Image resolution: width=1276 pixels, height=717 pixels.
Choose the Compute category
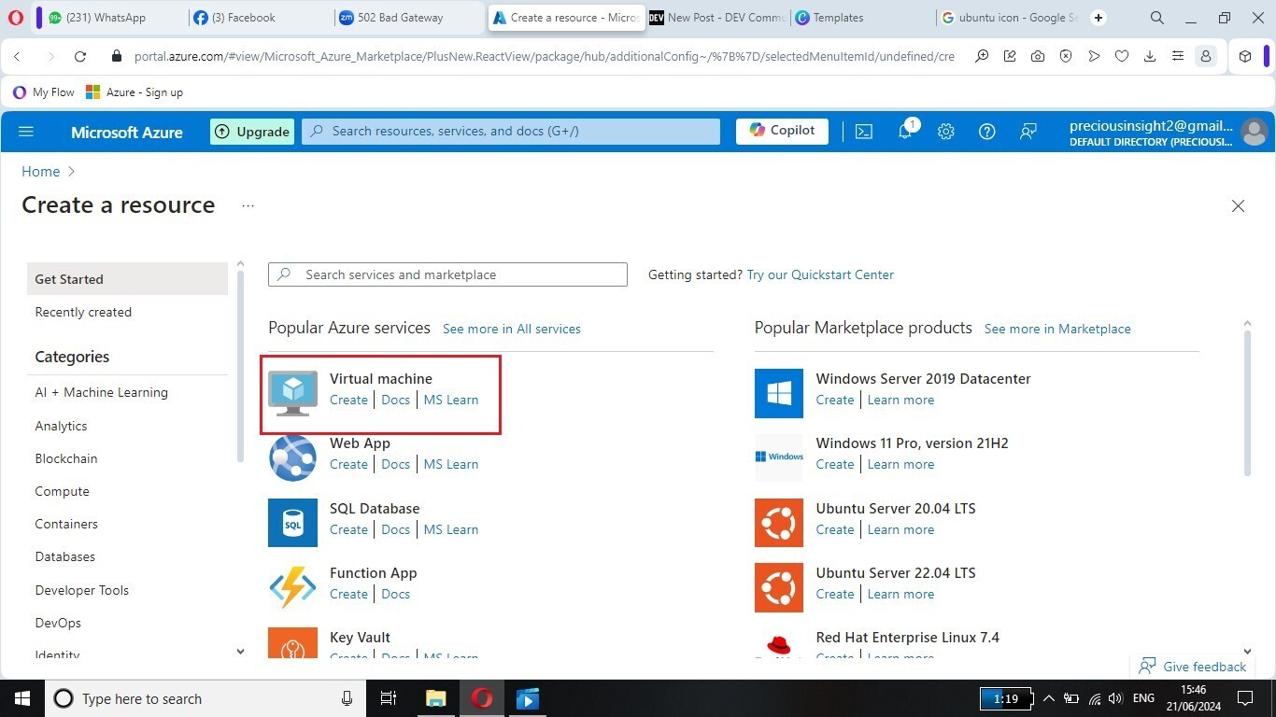coord(63,491)
